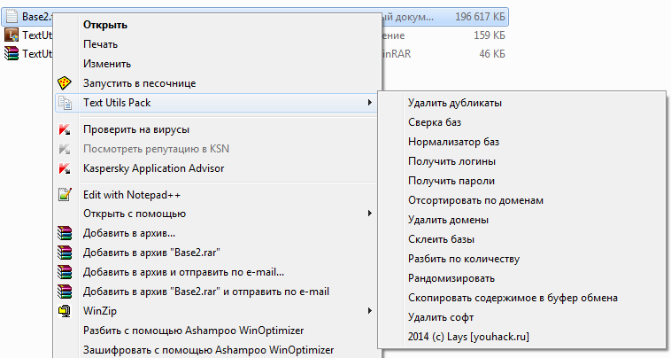Select Удалить дубликаты from submenu
This screenshot has width=671, height=358.
coord(455,103)
